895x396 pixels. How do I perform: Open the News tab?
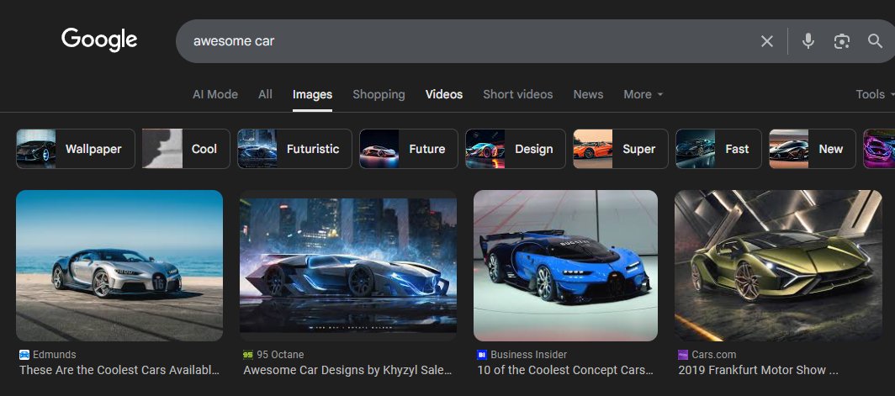pyautogui.click(x=588, y=95)
